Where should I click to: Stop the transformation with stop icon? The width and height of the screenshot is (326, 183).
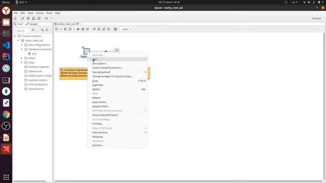pos(70,29)
